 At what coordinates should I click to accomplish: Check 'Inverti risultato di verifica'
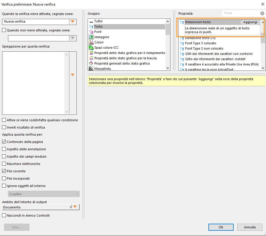click(4, 127)
